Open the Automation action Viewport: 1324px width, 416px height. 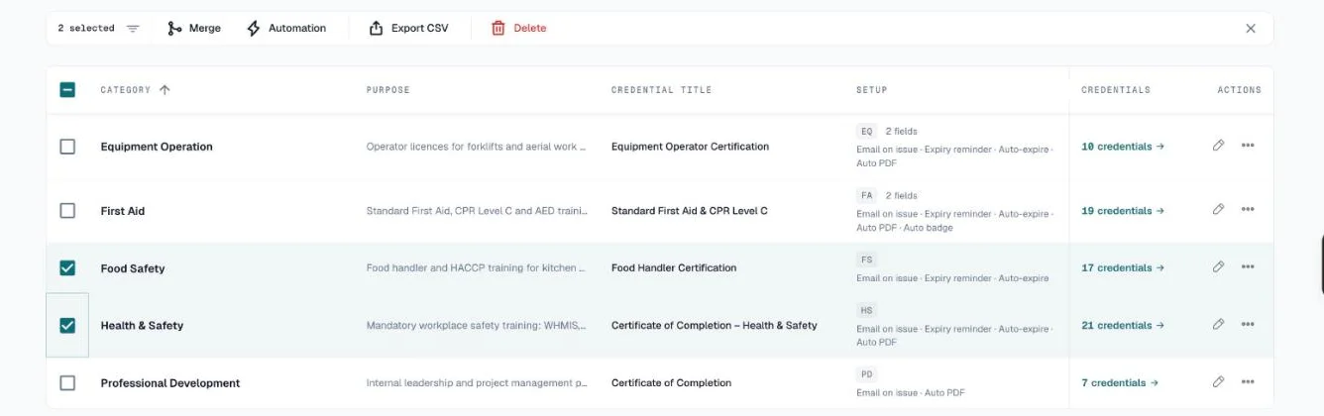(x=285, y=28)
